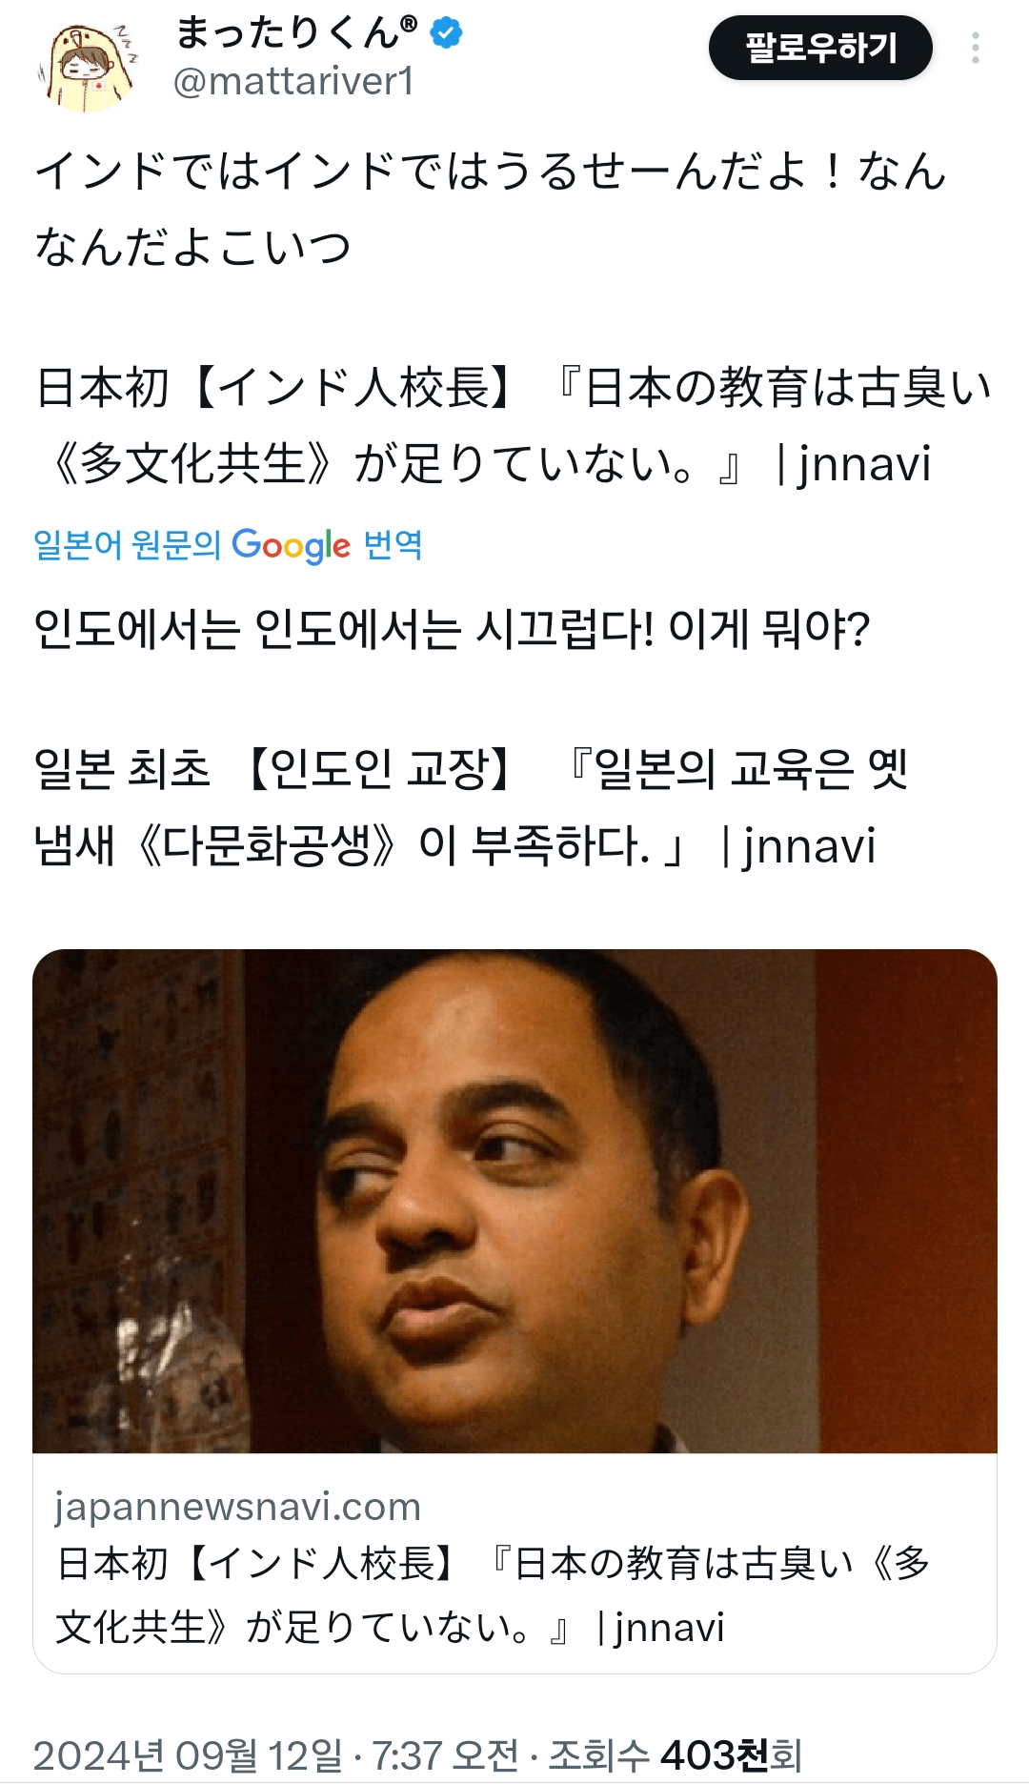
Task: Tap the blue verified badge
Action: (x=446, y=33)
